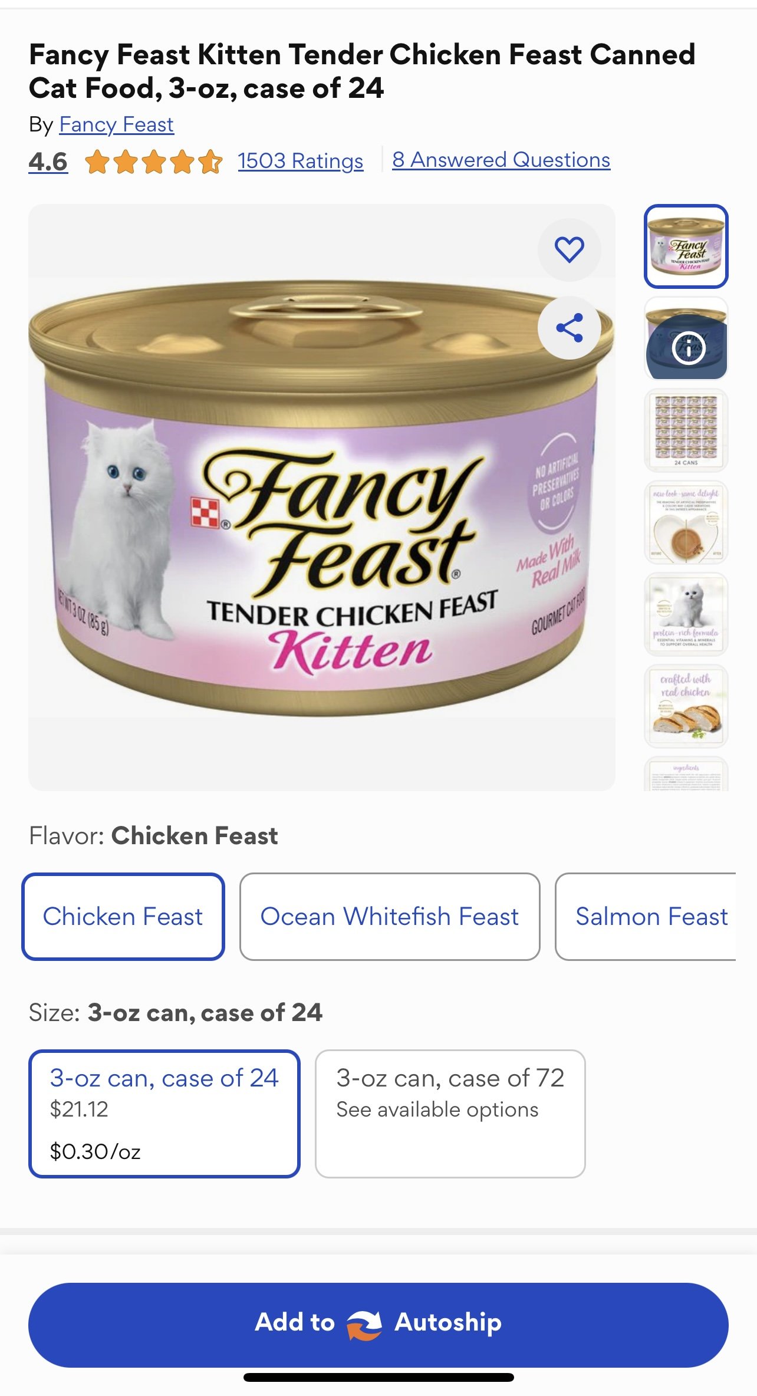The height and width of the screenshot is (1396, 757).
Task: Click the star rating icons
Action: point(154,161)
